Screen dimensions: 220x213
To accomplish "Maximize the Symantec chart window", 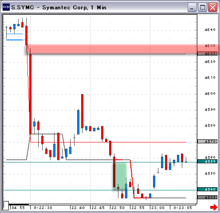I will pyautogui.click(x=202, y=7).
